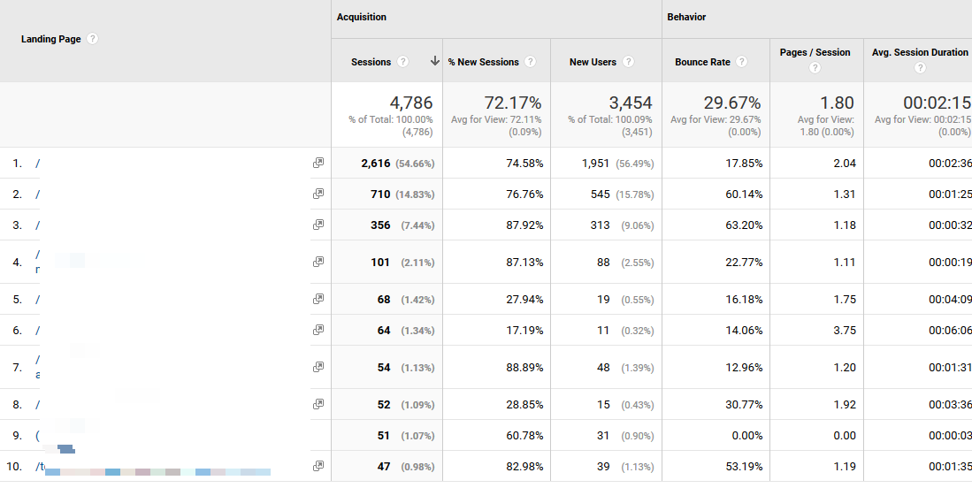The width and height of the screenshot is (972, 488).
Task: Click the external link icon in row 5
Action: pos(318,299)
